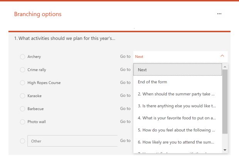
Task: Select question 4 about favorite food
Action: click(x=177, y=118)
